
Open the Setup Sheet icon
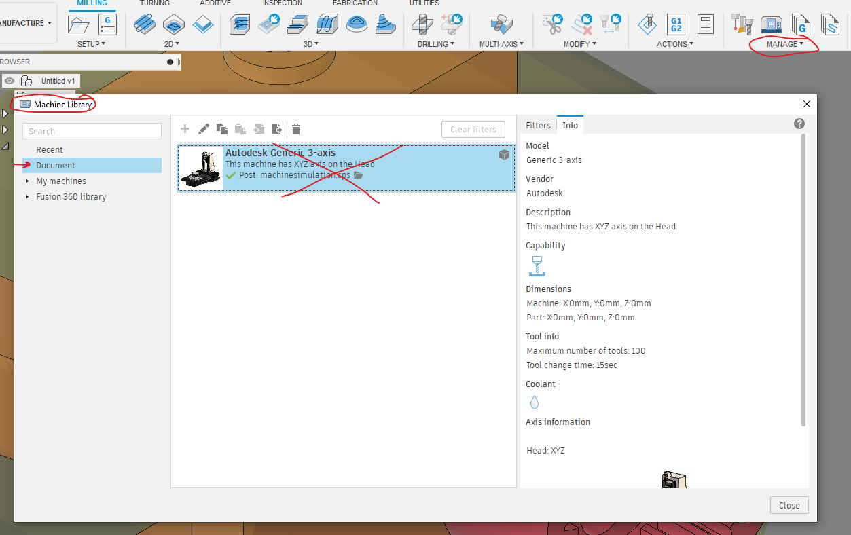706,25
